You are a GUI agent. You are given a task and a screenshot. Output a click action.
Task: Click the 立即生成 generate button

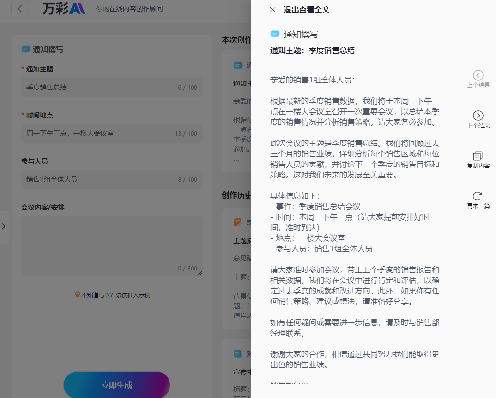tap(116, 385)
